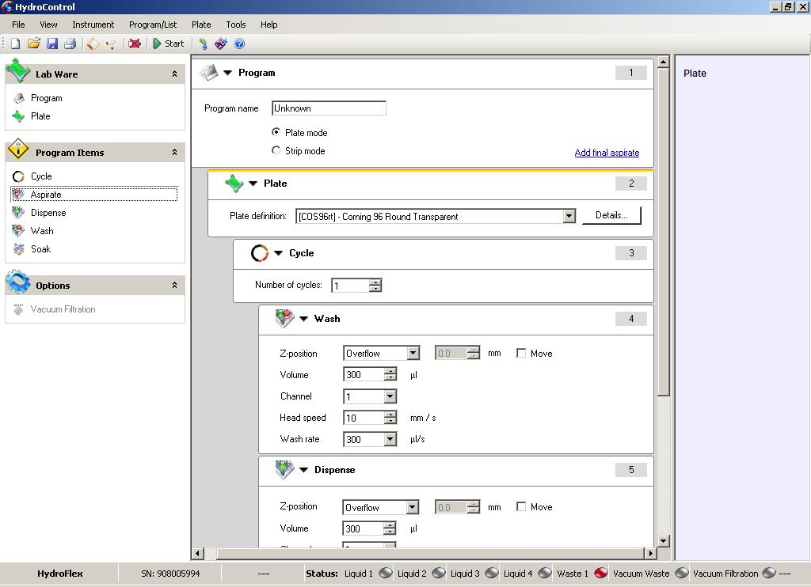Click the program editor scroll up arrow
Screen dimensions: 811x587
coord(663,63)
